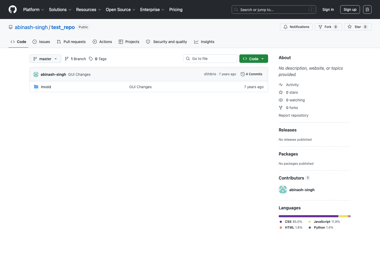
Task: Open commit hash d5fdb1e
Action: click(210, 74)
